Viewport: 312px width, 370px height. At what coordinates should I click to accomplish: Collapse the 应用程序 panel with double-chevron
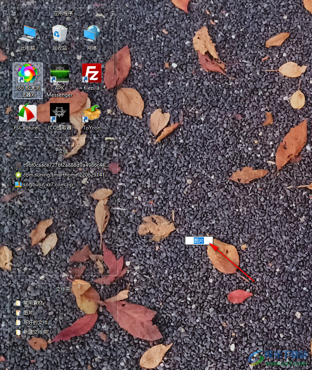[x=25, y=13]
